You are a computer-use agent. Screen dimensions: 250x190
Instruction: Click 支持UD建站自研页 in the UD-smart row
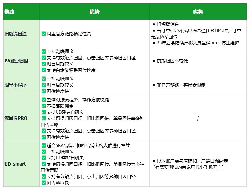(65, 158)
